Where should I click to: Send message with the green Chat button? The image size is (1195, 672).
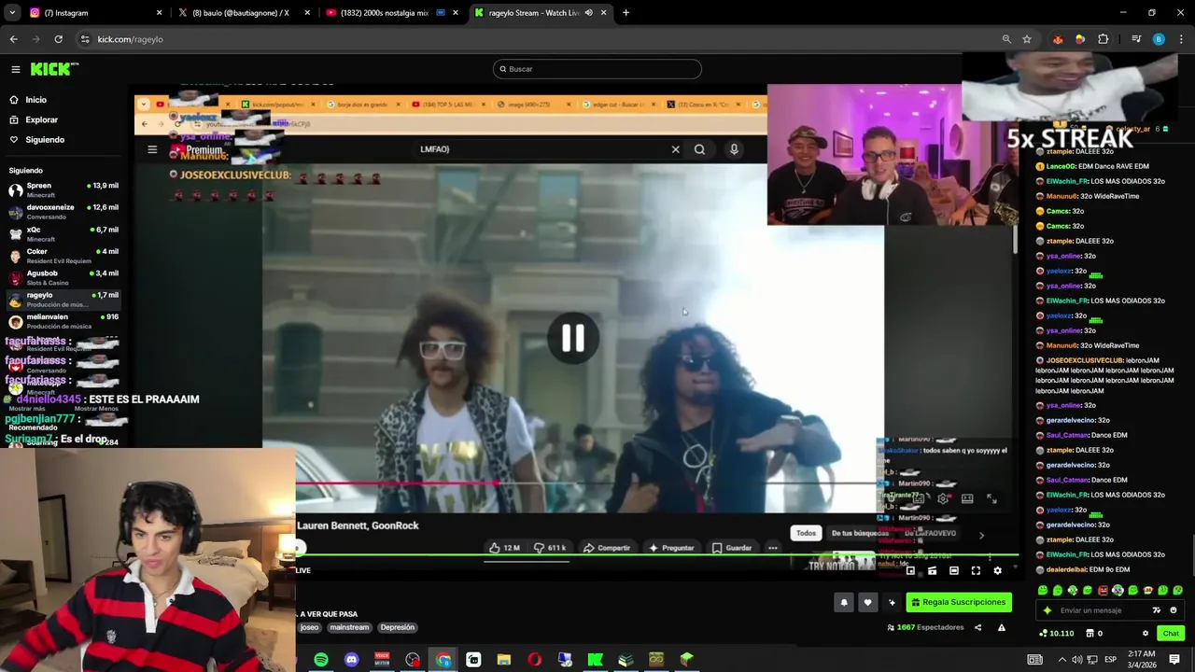1171,634
